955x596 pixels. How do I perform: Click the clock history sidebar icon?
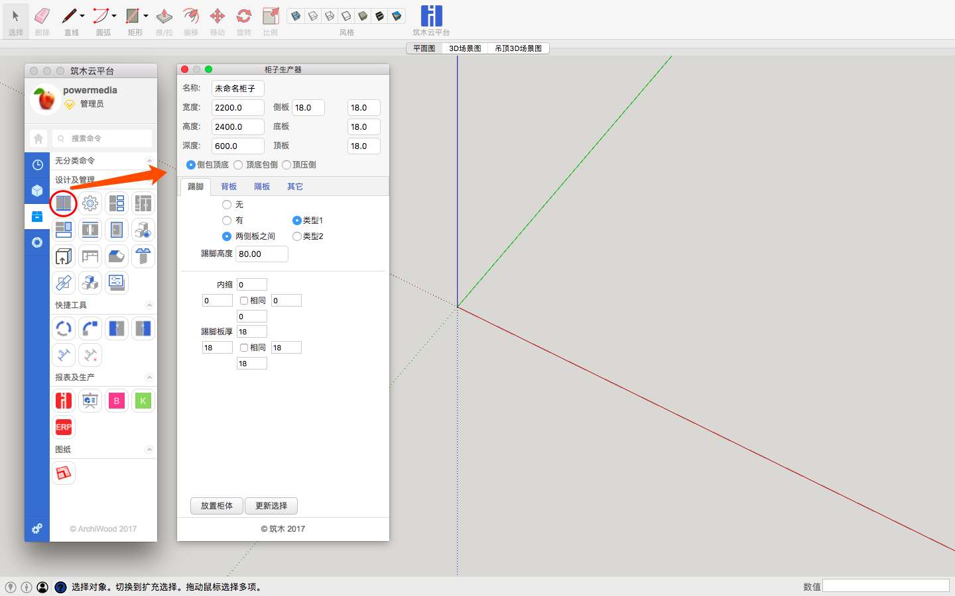tap(37, 165)
